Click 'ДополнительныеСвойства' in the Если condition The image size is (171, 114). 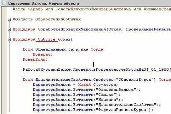[63, 79]
